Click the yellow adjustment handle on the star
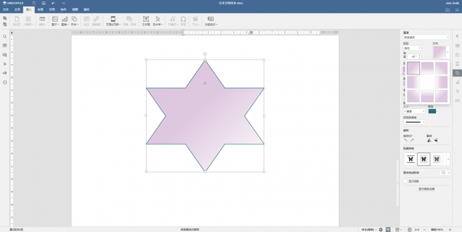Screen dimensions: 462x232 (x=205, y=83)
